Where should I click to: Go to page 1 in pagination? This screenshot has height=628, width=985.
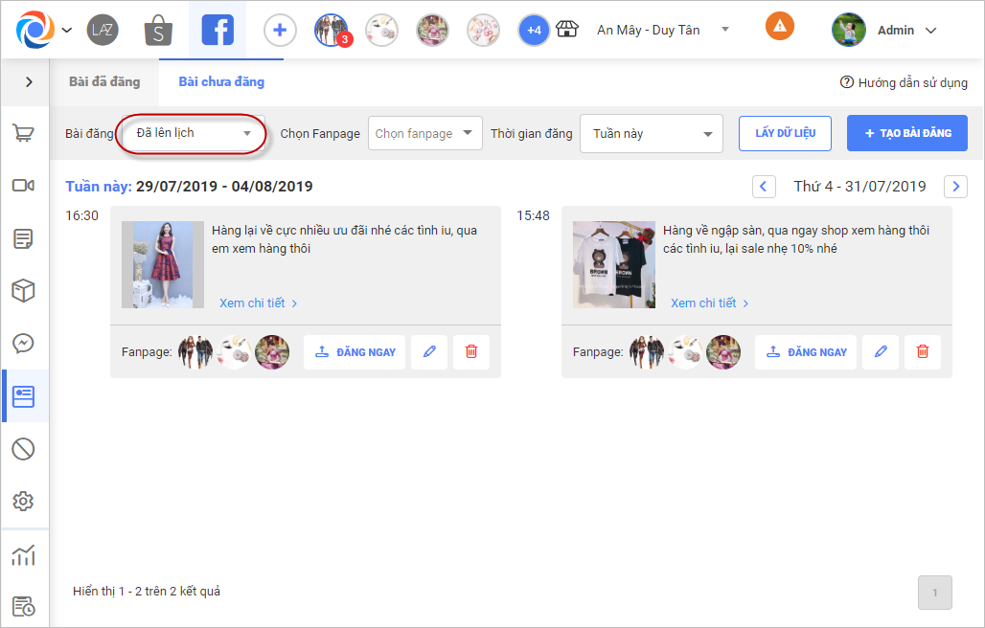click(x=935, y=593)
